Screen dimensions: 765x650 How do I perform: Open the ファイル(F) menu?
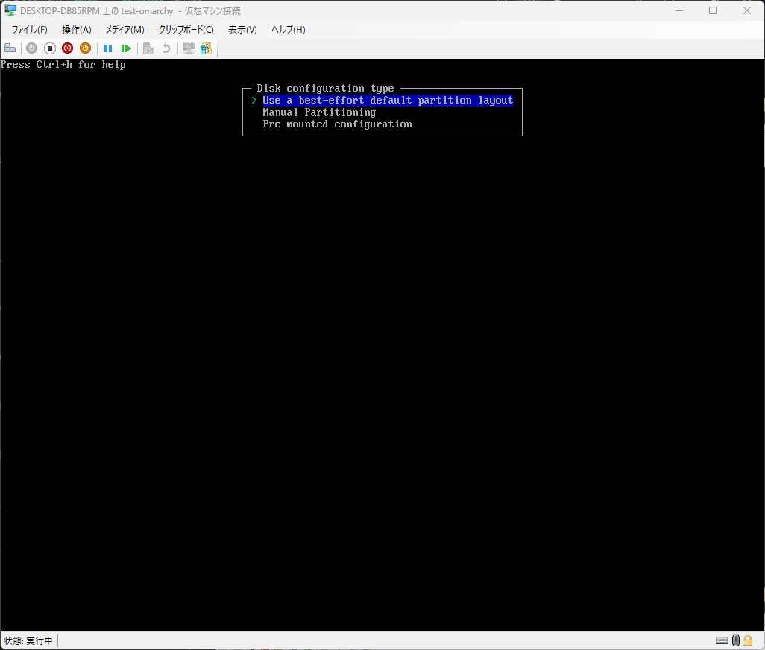(x=29, y=30)
